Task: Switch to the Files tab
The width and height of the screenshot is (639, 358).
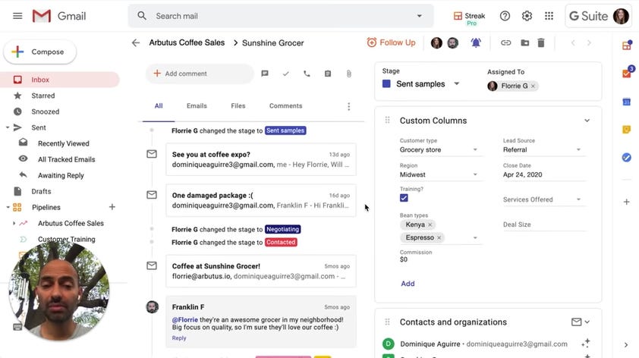Action: pos(238,106)
